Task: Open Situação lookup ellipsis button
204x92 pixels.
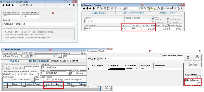Action: pyautogui.click(x=68, y=73)
